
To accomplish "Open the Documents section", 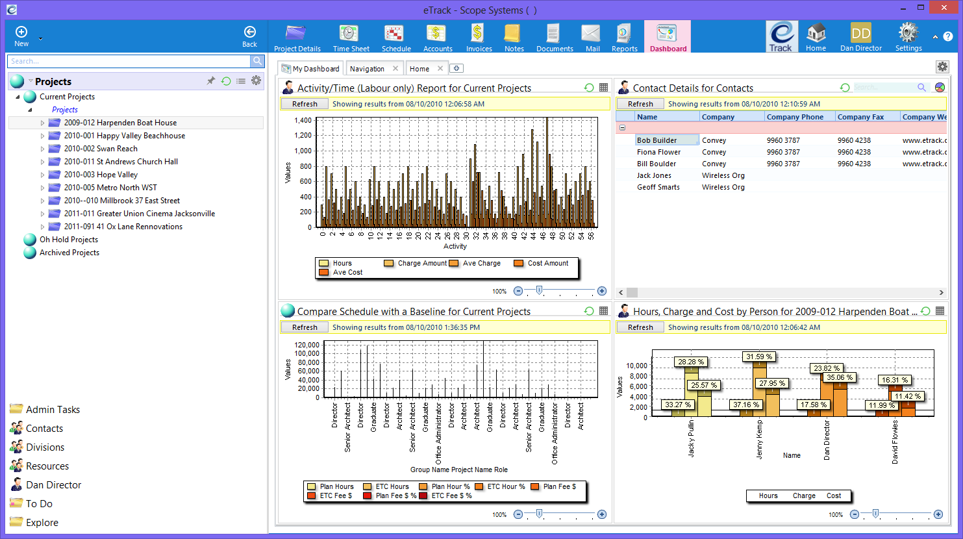I will click(554, 36).
